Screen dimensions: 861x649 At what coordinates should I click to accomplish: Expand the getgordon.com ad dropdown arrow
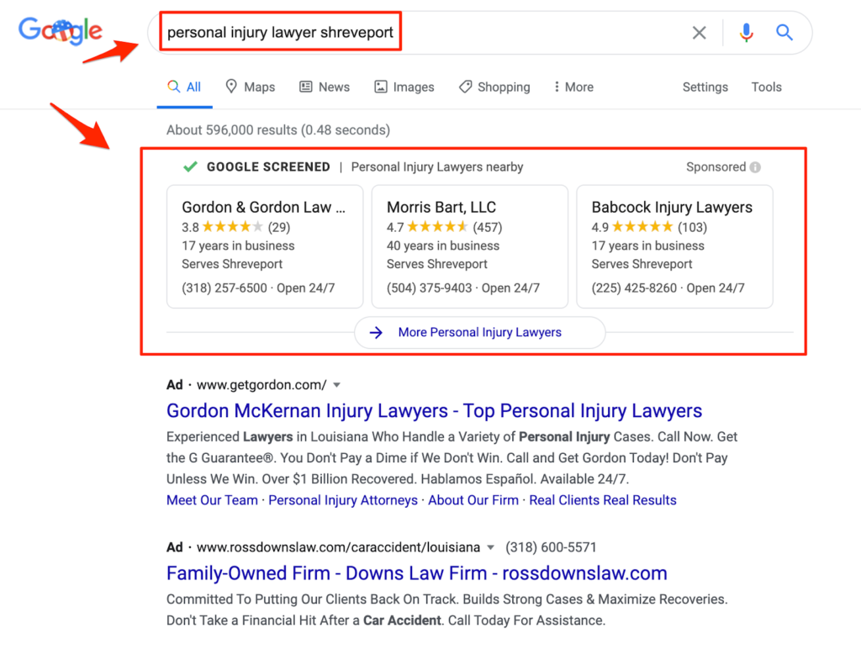[x=337, y=385]
